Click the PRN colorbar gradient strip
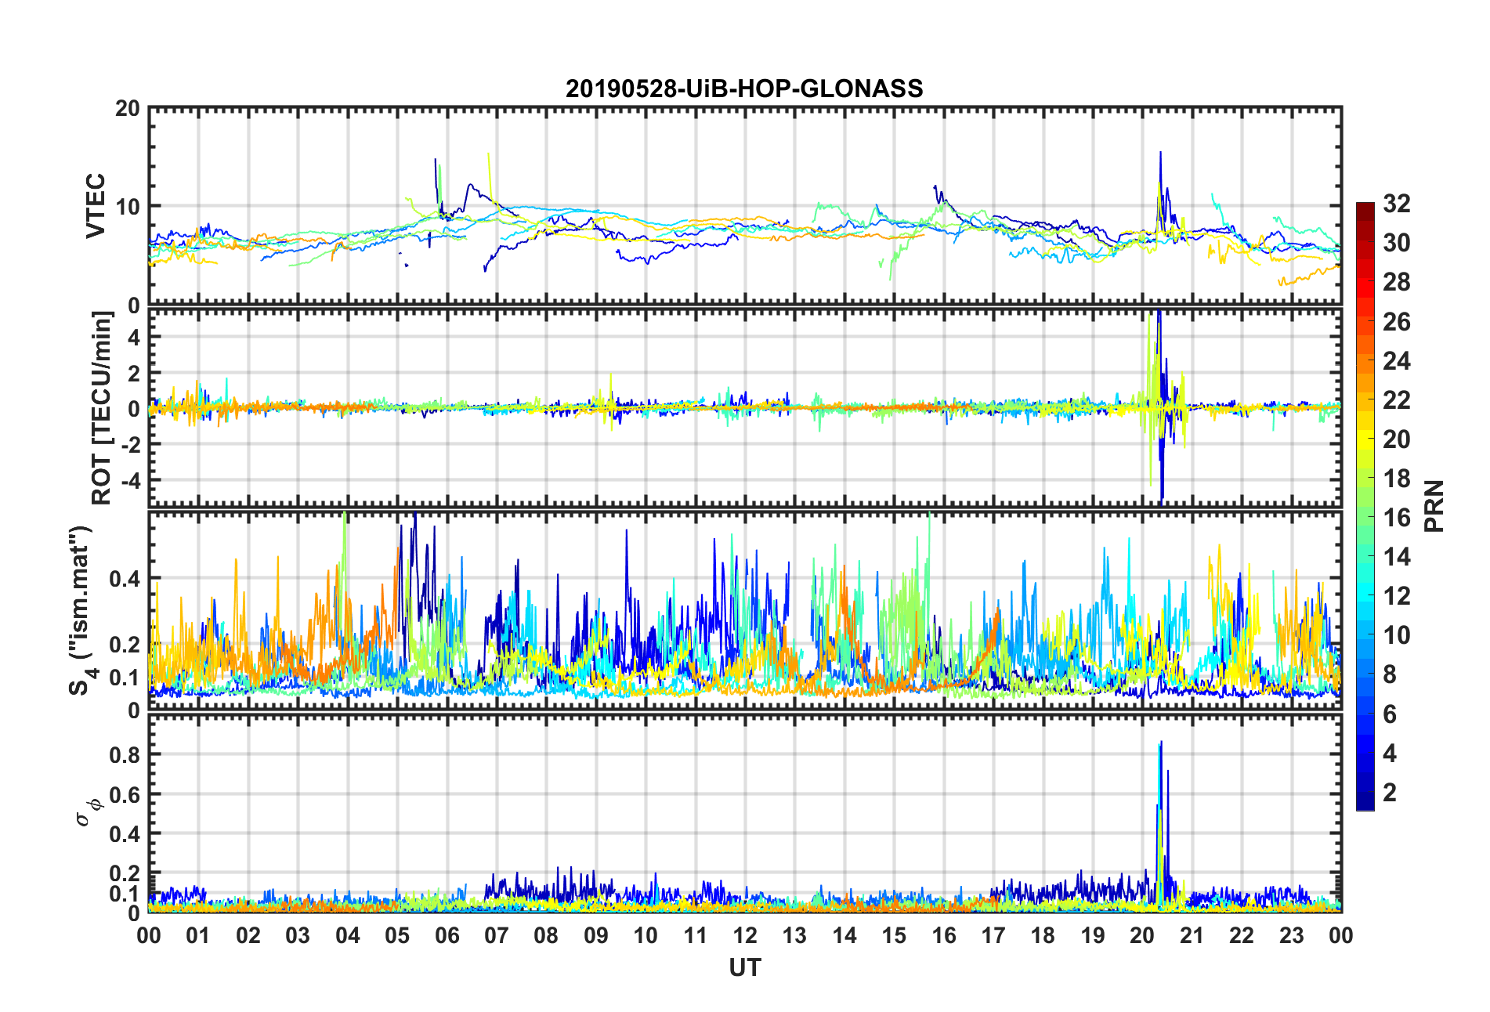The image size is (1490, 1012). pyautogui.click(x=1365, y=506)
